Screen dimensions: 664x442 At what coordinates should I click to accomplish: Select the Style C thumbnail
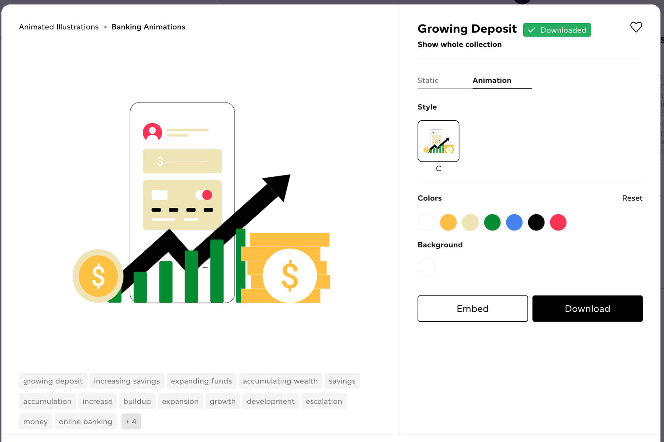(438, 141)
